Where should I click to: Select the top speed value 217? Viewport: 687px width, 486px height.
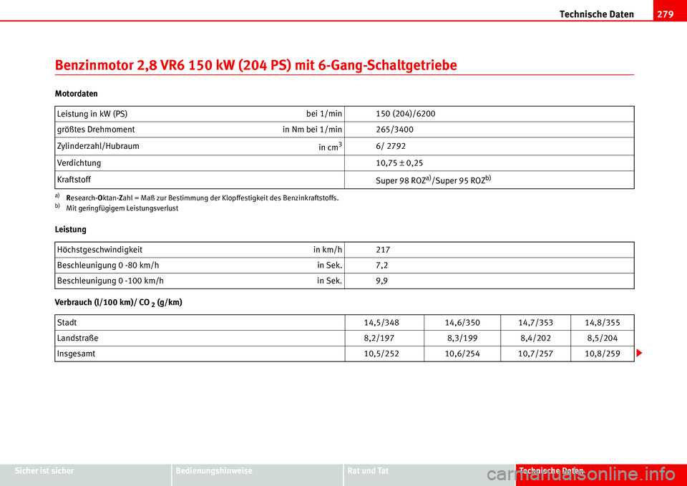point(383,250)
